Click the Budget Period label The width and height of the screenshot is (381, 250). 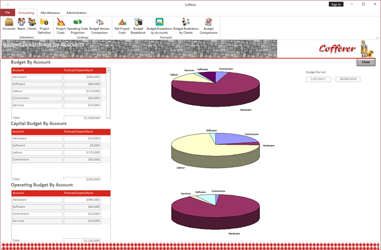pyautogui.click(x=316, y=72)
